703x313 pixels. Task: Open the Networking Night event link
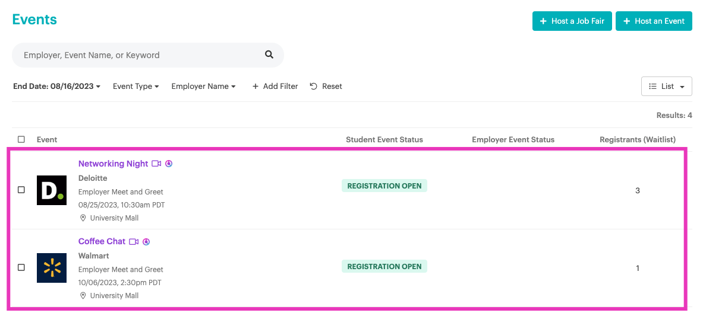[113, 164]
